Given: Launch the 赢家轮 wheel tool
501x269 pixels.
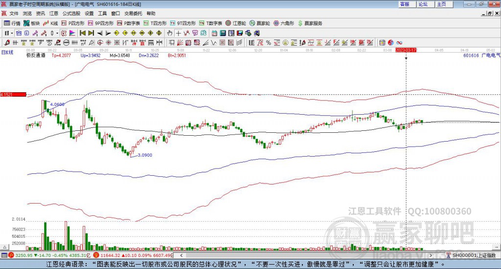Looking at the screenshot, I should pos(260,23).
